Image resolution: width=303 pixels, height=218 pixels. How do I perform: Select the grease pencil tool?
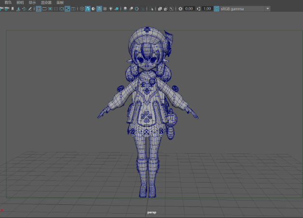tap(30, 9)
